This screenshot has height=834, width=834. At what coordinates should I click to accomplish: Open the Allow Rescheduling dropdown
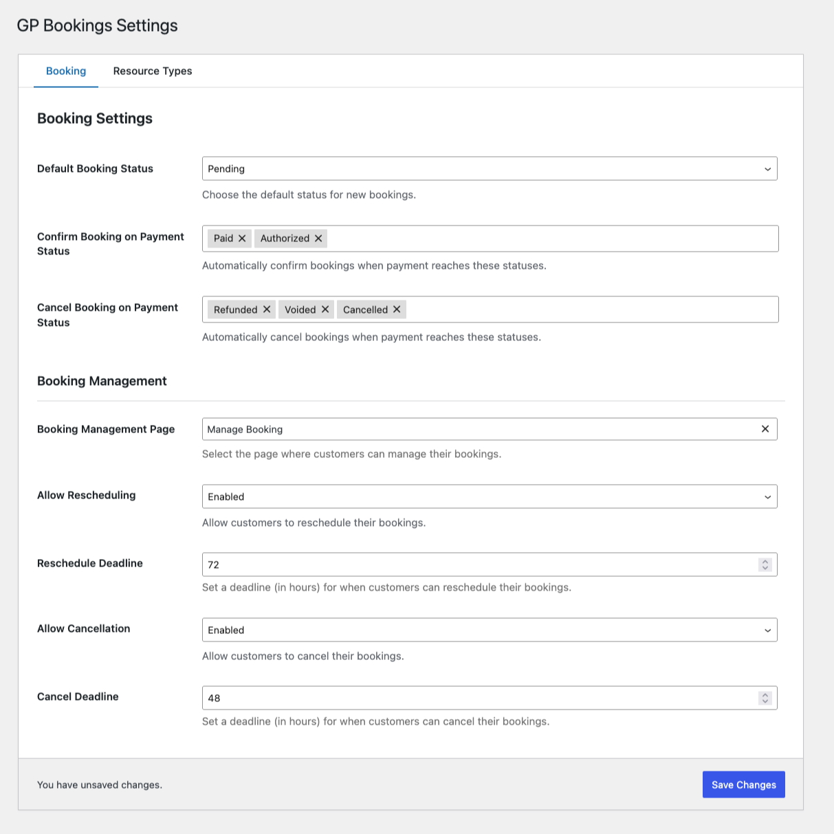pyautogui.click(x=490, y=496)
